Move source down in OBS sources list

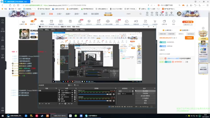tap(72, 104)
